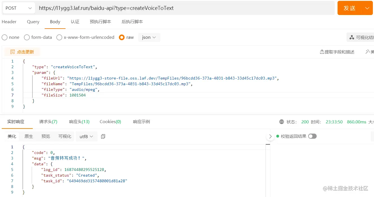Screen dimensions: 374x197
Task: Toggle the 校验返回结果 switch
Action: pyautogui.click(x=312, y=136)
